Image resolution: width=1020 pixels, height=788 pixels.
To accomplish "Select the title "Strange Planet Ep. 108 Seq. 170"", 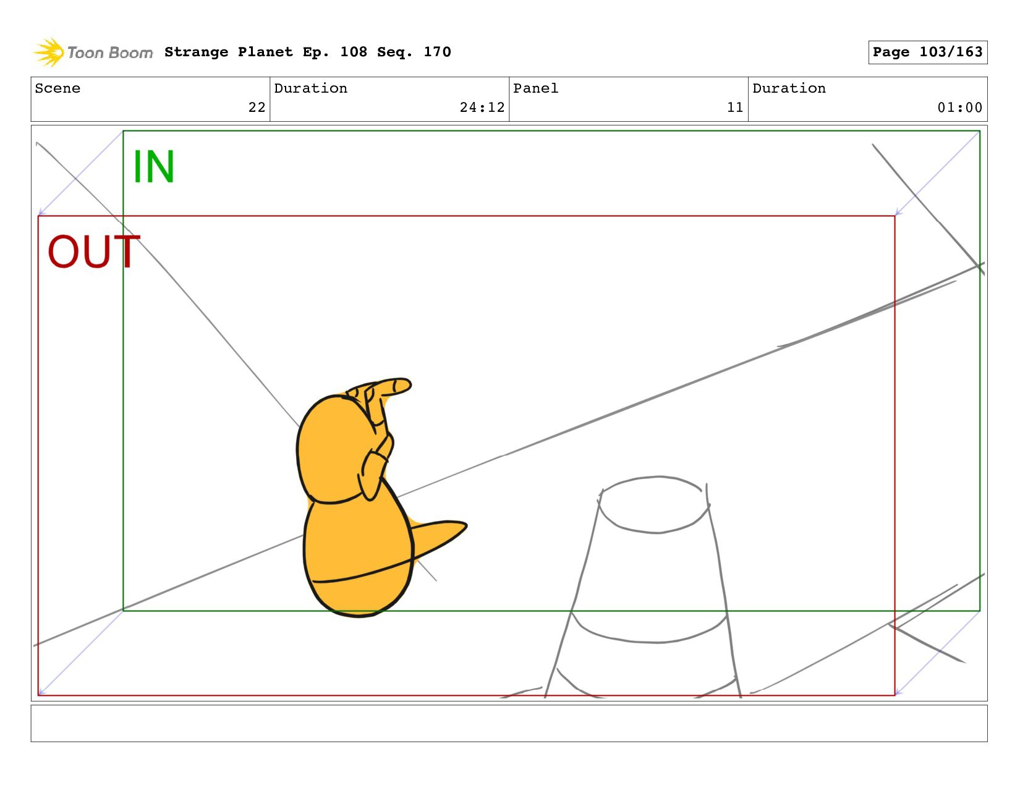I will point(308,52).
